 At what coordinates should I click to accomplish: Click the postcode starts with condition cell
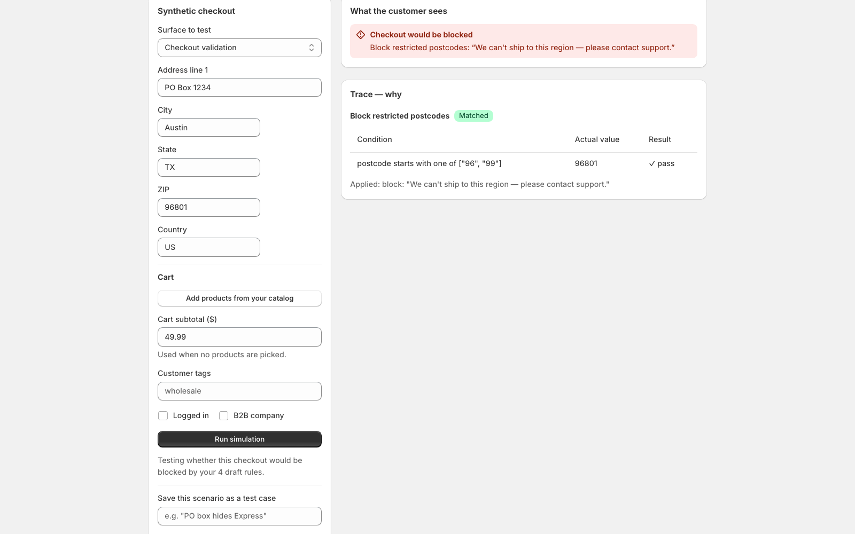[x=429, y=163]
